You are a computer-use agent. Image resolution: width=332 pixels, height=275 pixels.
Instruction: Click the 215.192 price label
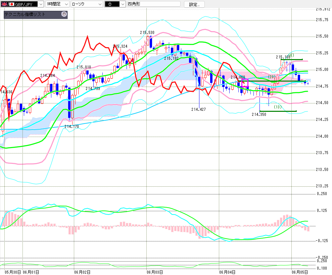click(x=171, y=58)
